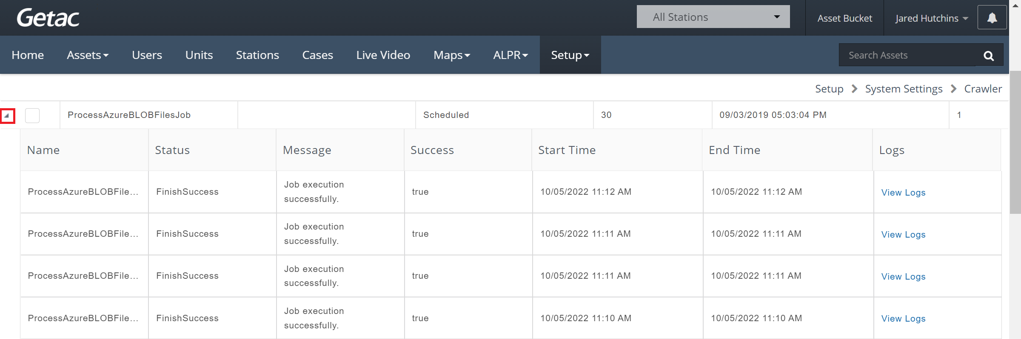Image resolution: width=1021 pixels, height=339 pixels.
Task: Click System Settings in the breadcrumb
Action: (x=904, y=89)
